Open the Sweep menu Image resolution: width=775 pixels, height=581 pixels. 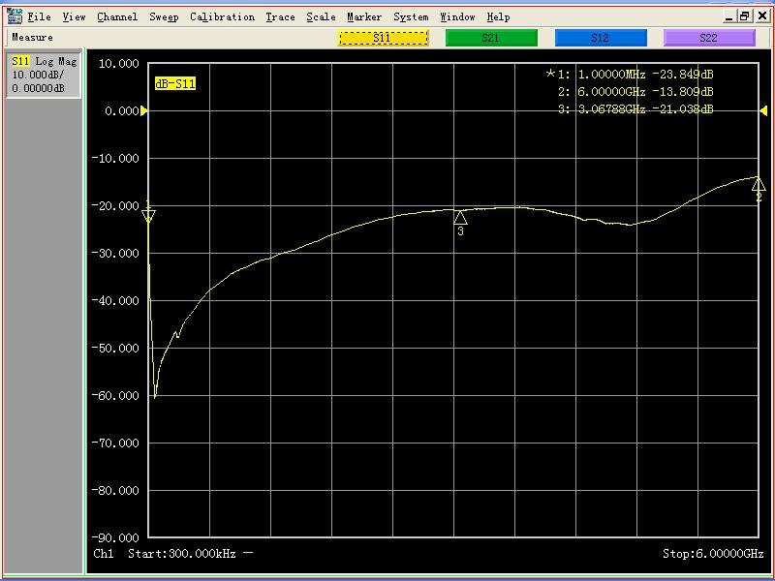[164, 16]
